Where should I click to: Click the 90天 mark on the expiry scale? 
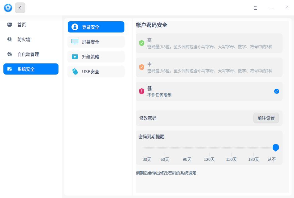[187, 159]
